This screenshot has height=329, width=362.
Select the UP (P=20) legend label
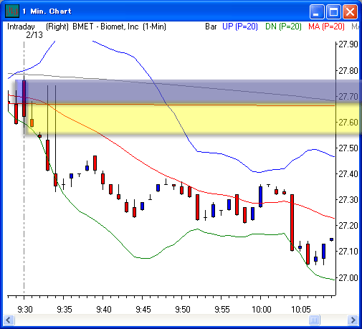[240, 27]
